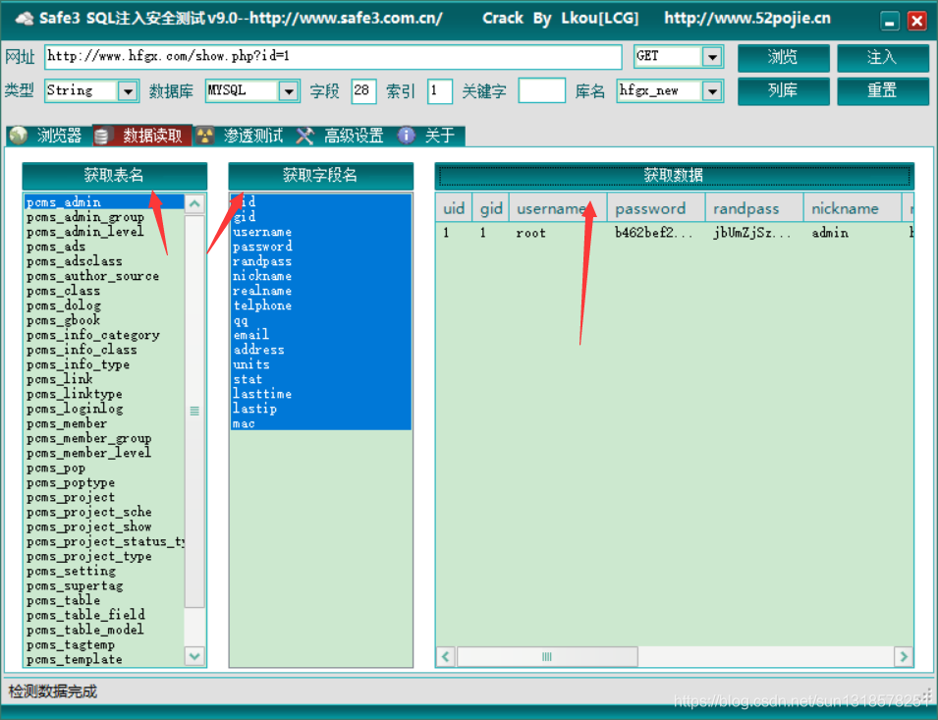This screenshot has width=938, height=720.
Task: Click the 网址 URL input field
Action: coord(333,57)
